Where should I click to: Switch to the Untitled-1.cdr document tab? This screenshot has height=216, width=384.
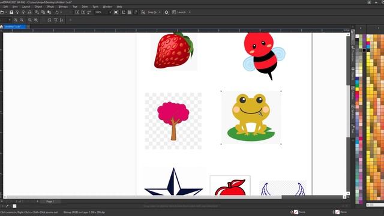click(14, 26)
